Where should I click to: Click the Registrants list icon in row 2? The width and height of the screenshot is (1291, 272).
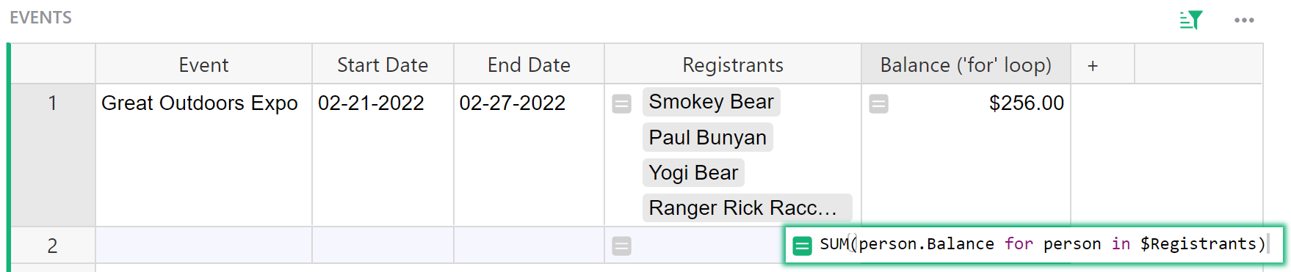(621, 246)
